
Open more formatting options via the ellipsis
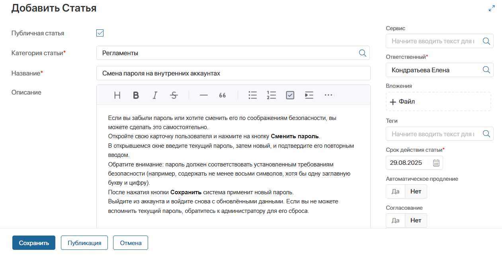click(328, 95)
